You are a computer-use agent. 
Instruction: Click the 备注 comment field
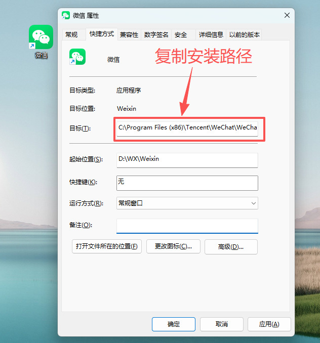coord(187,226)
